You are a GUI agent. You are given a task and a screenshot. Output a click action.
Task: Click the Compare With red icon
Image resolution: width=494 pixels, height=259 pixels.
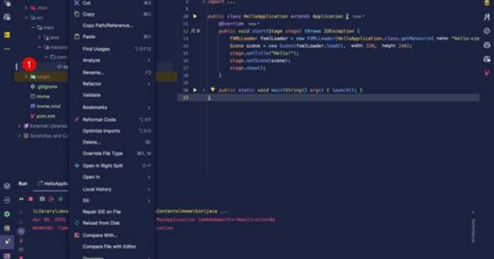(x=77, y=235)
